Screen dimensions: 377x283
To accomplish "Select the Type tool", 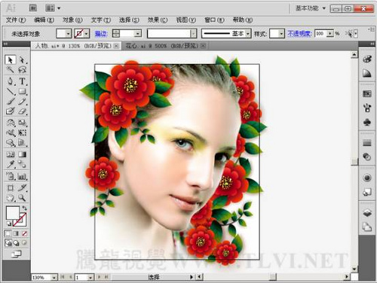I will click(x=23, y=81).
